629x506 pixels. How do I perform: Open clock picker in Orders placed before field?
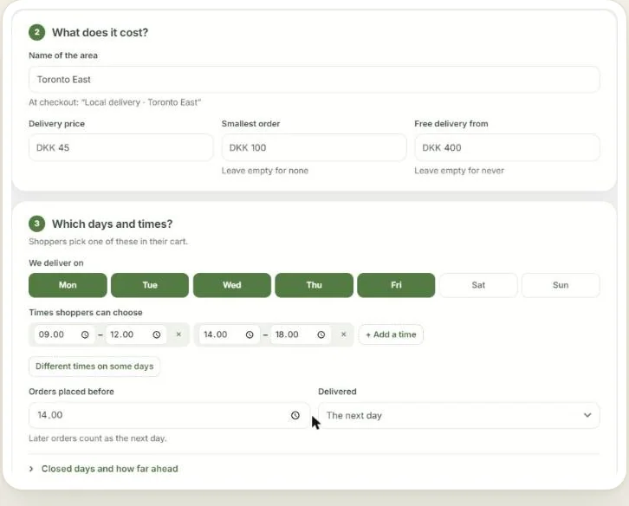click(295, 415)
